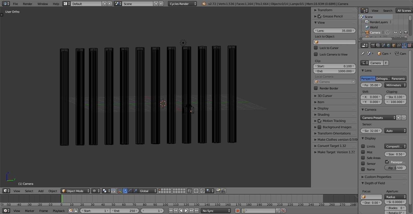Screen dimensions: 413x214
Task: Open the Render Layers properties tab
Action: pos(378,45)
